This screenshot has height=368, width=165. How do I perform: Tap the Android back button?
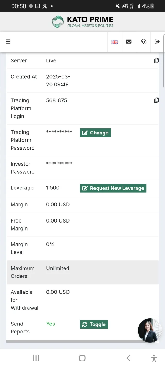[128, 358]
